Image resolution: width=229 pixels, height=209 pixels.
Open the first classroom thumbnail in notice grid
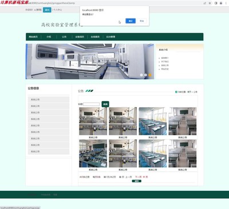[x=93, y=121]
